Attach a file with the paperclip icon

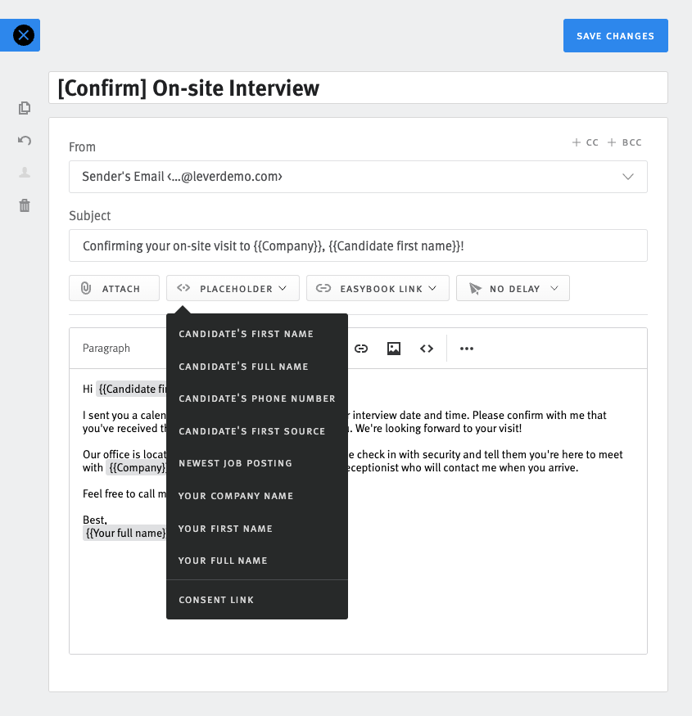click(x=114, y=287)
